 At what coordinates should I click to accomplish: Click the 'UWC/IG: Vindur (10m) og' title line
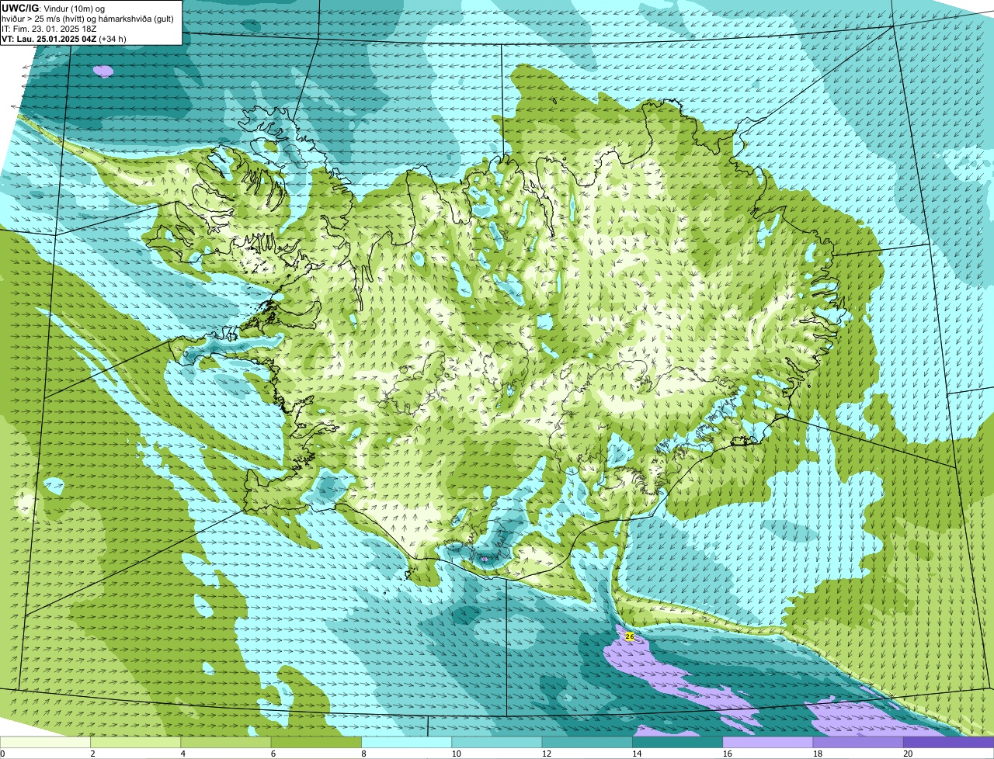point(53,8)
